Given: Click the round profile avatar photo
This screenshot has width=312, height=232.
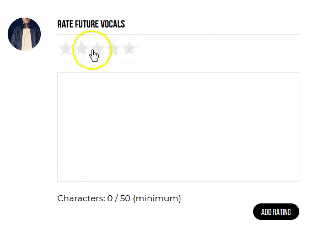Looking at the screenshot, I should (x=24, y=34).
